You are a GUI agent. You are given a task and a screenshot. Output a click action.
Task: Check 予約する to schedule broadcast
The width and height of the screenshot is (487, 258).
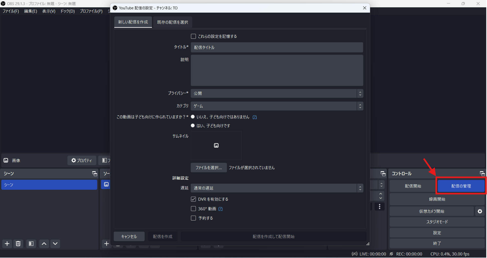tap(193, 218)
